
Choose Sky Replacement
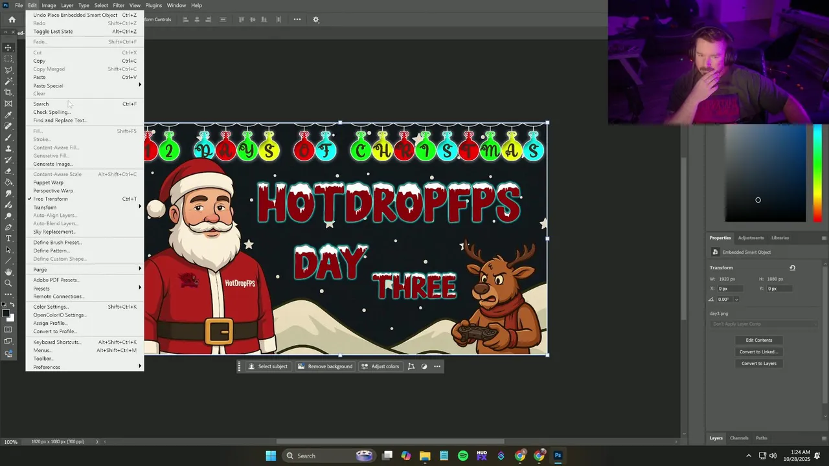[84, 232]
